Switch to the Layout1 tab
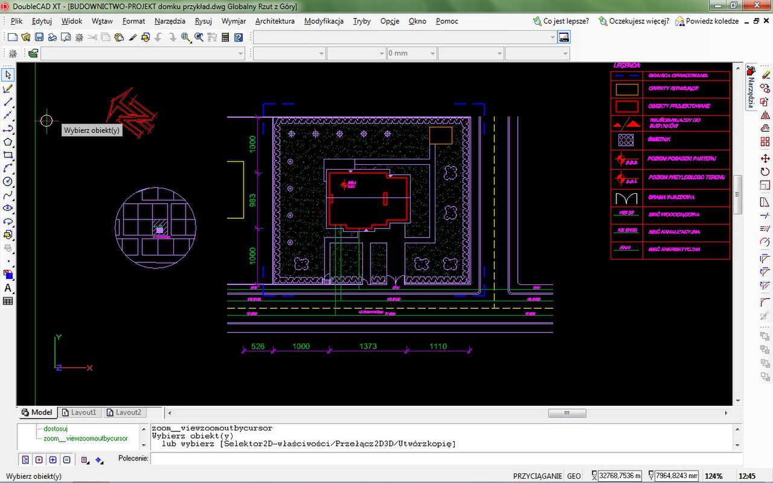 click(79, 412)
